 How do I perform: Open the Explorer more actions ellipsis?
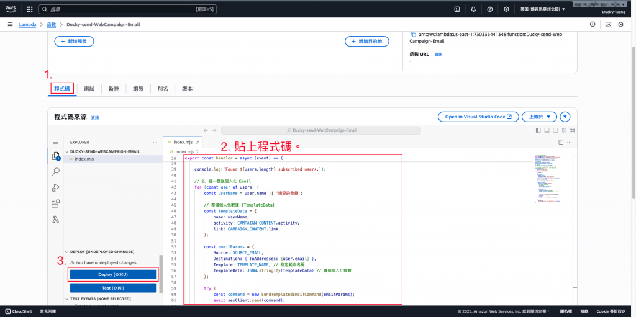[155, 142]
